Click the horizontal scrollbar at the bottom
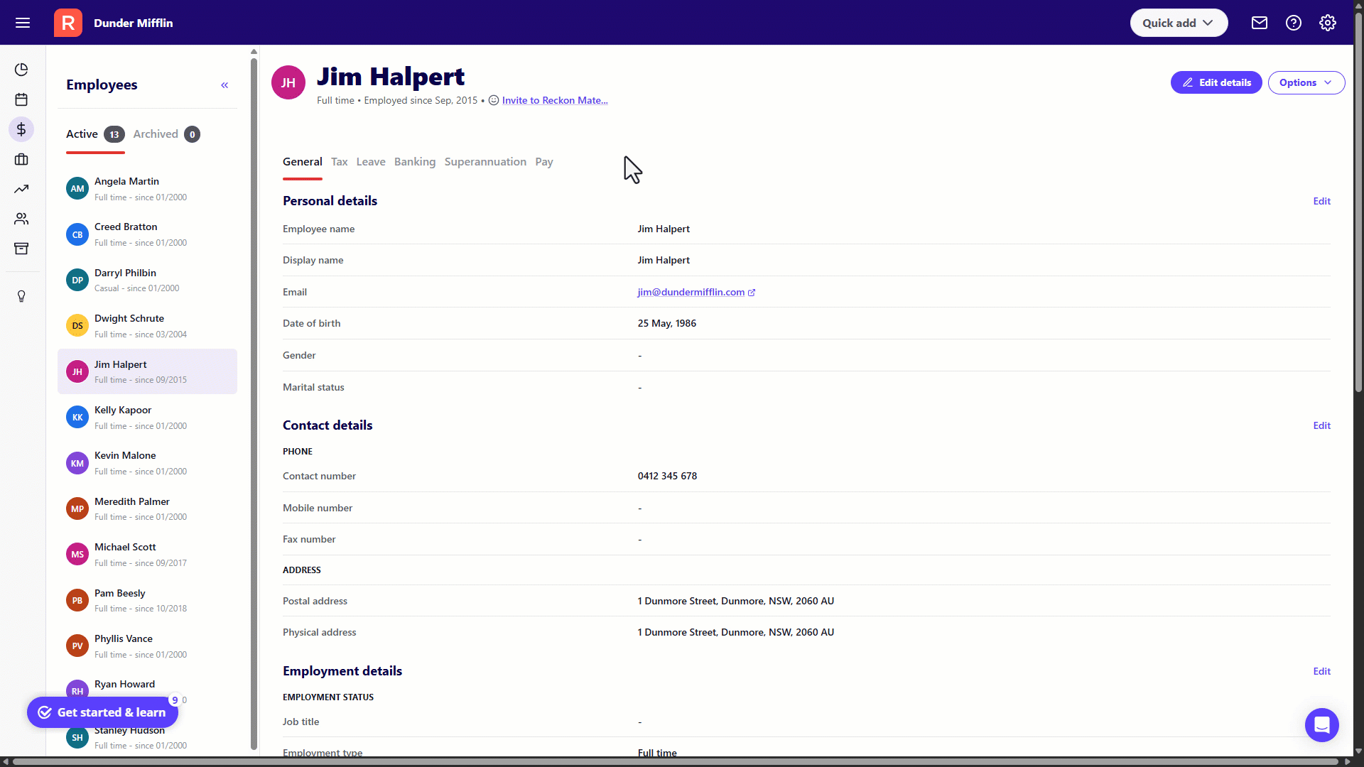 [x=675, y=762]
